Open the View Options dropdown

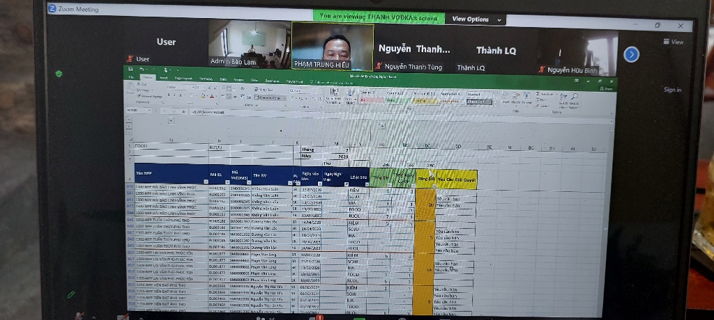point(478,19)
